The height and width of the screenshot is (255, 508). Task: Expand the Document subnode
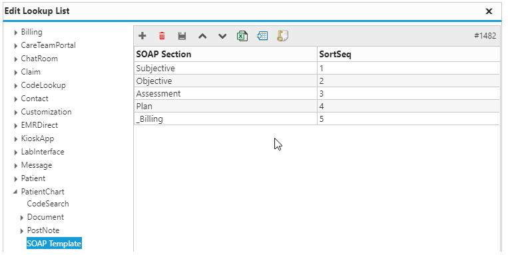click(22, 218)
